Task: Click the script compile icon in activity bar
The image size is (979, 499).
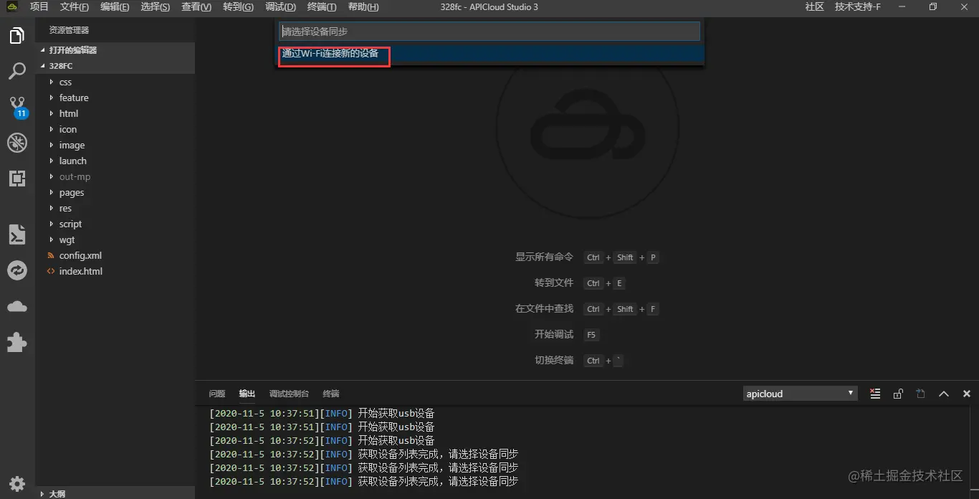Action: (17, 234)
